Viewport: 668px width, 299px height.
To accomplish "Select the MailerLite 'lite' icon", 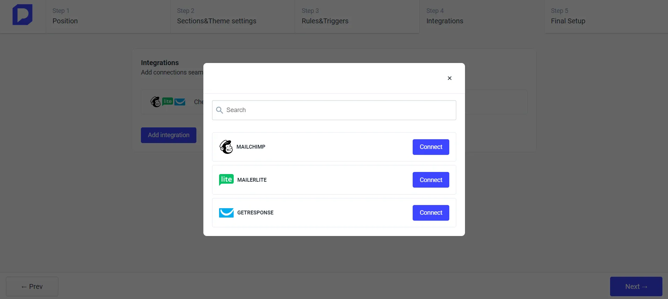I will pyautogui.click(x=226, y=180).
